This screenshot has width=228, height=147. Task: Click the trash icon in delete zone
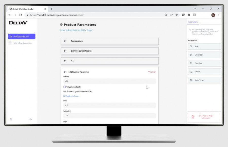[x=193, y=117]
